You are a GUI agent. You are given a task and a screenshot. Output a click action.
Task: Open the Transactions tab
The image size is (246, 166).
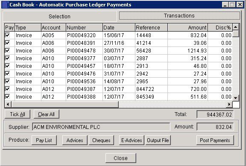click(179, 16)
